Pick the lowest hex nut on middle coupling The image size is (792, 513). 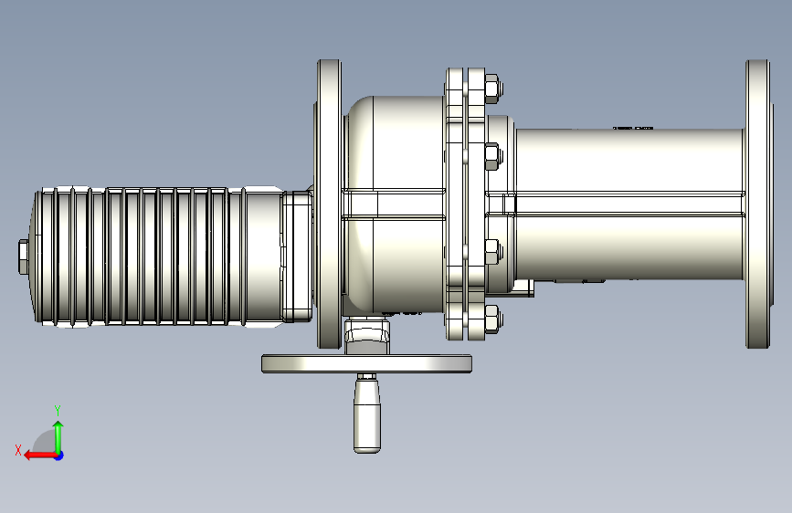tap(493, 319)
